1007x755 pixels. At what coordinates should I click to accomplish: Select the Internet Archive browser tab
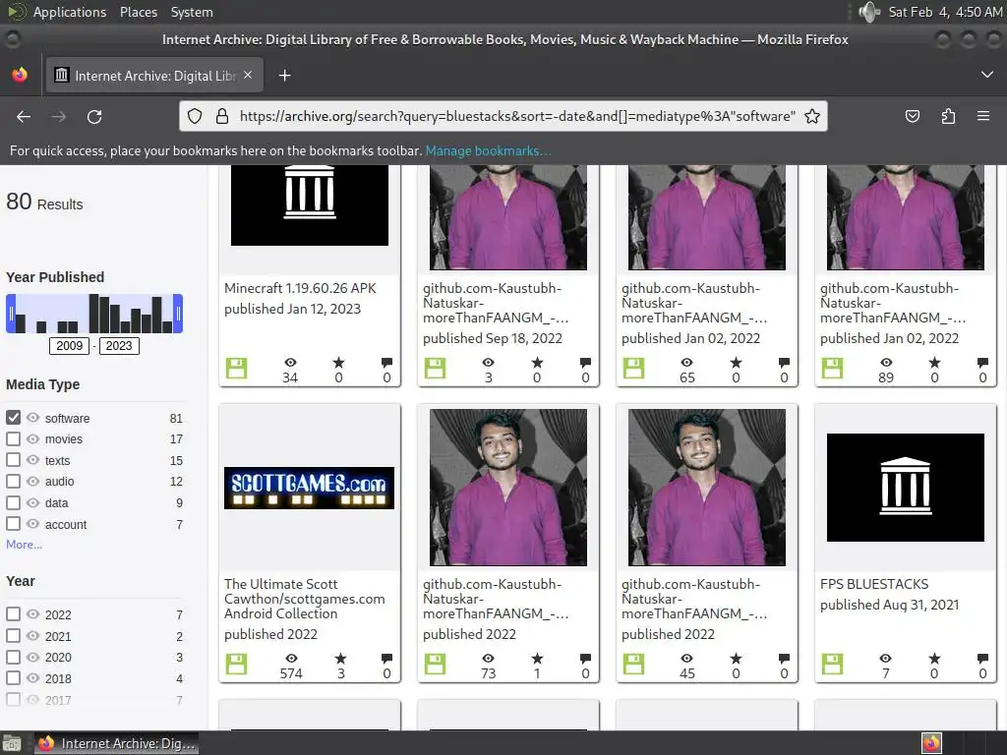(x=152, y=76)
